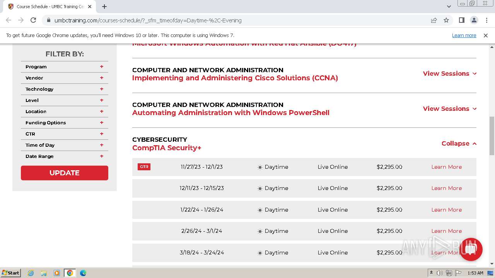Click the volume icon in system tray
The image size is (495, 278).
pos(440,273)
